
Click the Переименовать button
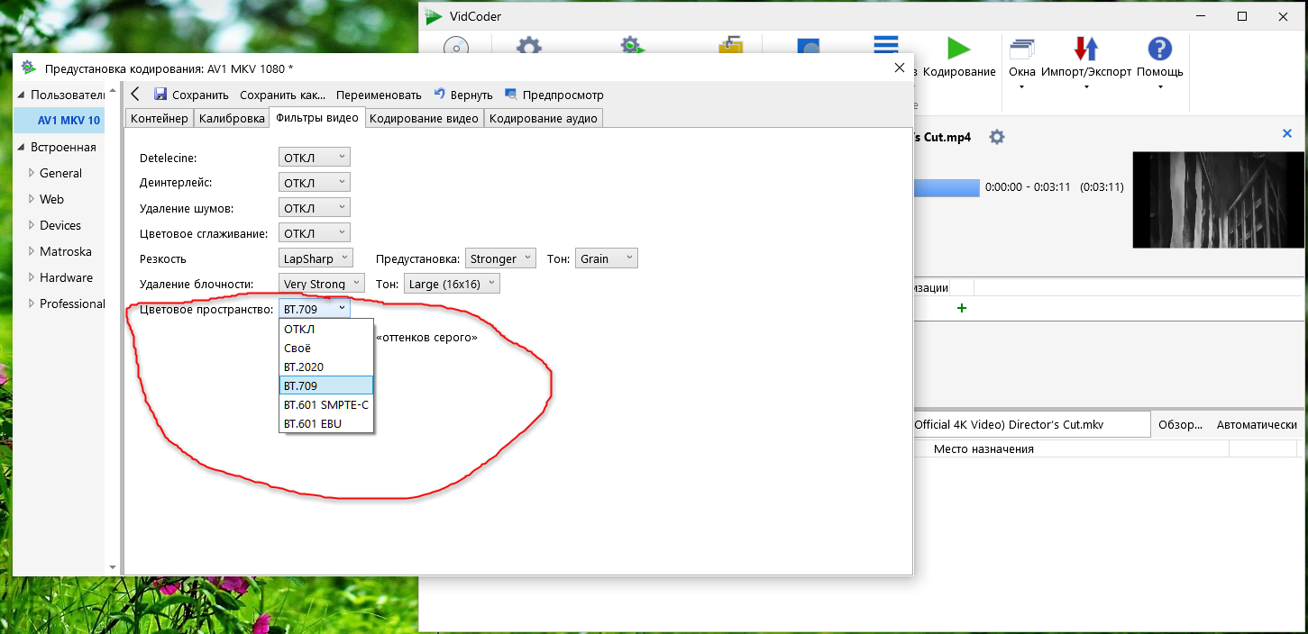379,95
